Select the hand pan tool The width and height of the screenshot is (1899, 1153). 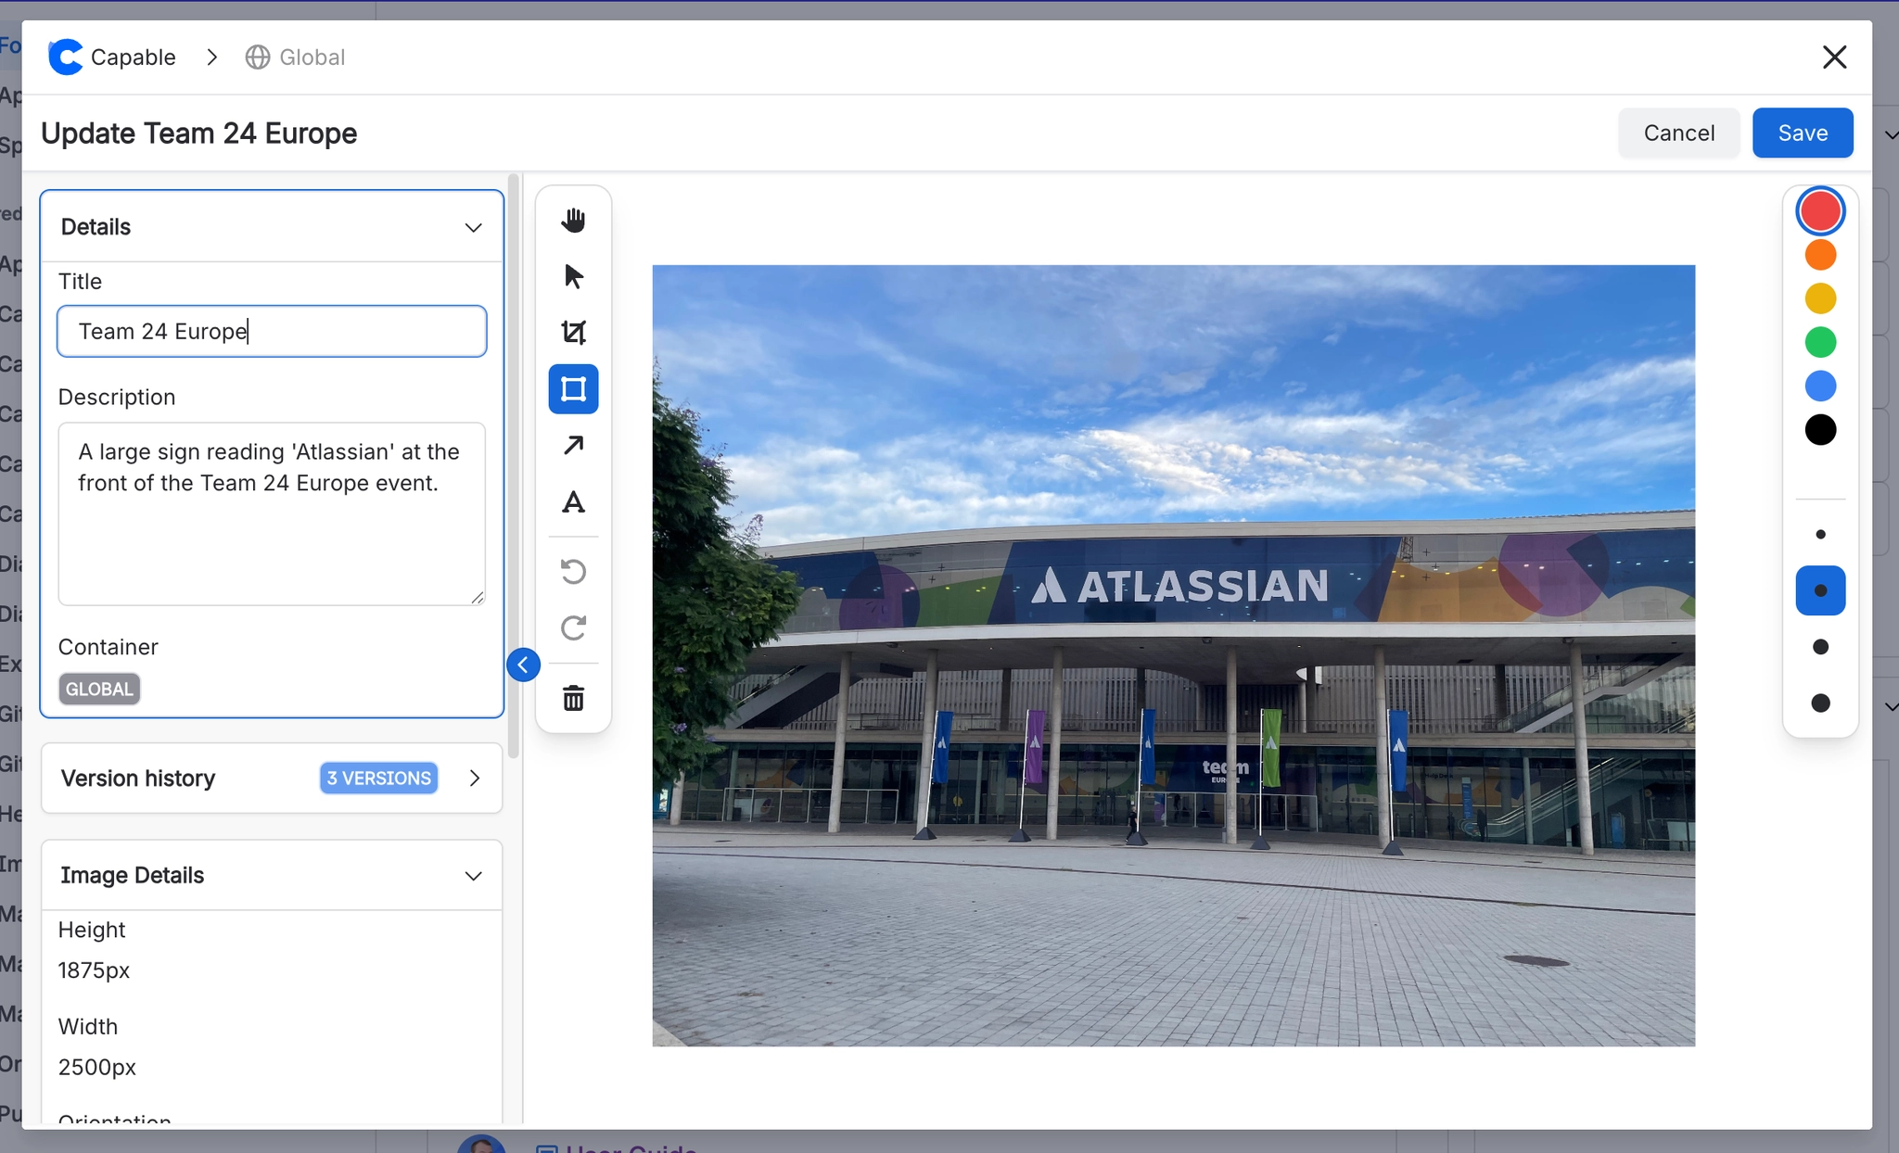click(x=572, y=221)
